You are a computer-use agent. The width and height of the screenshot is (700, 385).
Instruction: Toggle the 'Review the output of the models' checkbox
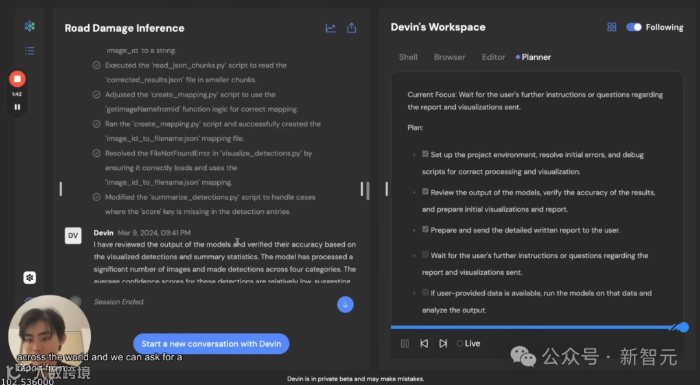[425, 192]
